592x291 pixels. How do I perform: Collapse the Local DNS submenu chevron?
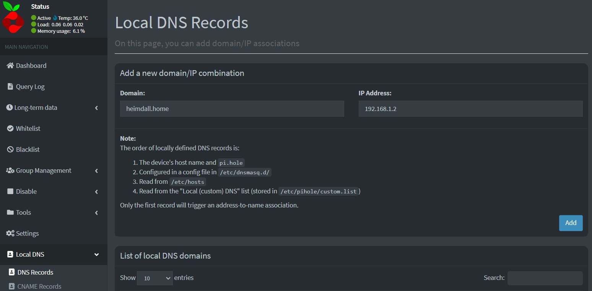[97, 254]
